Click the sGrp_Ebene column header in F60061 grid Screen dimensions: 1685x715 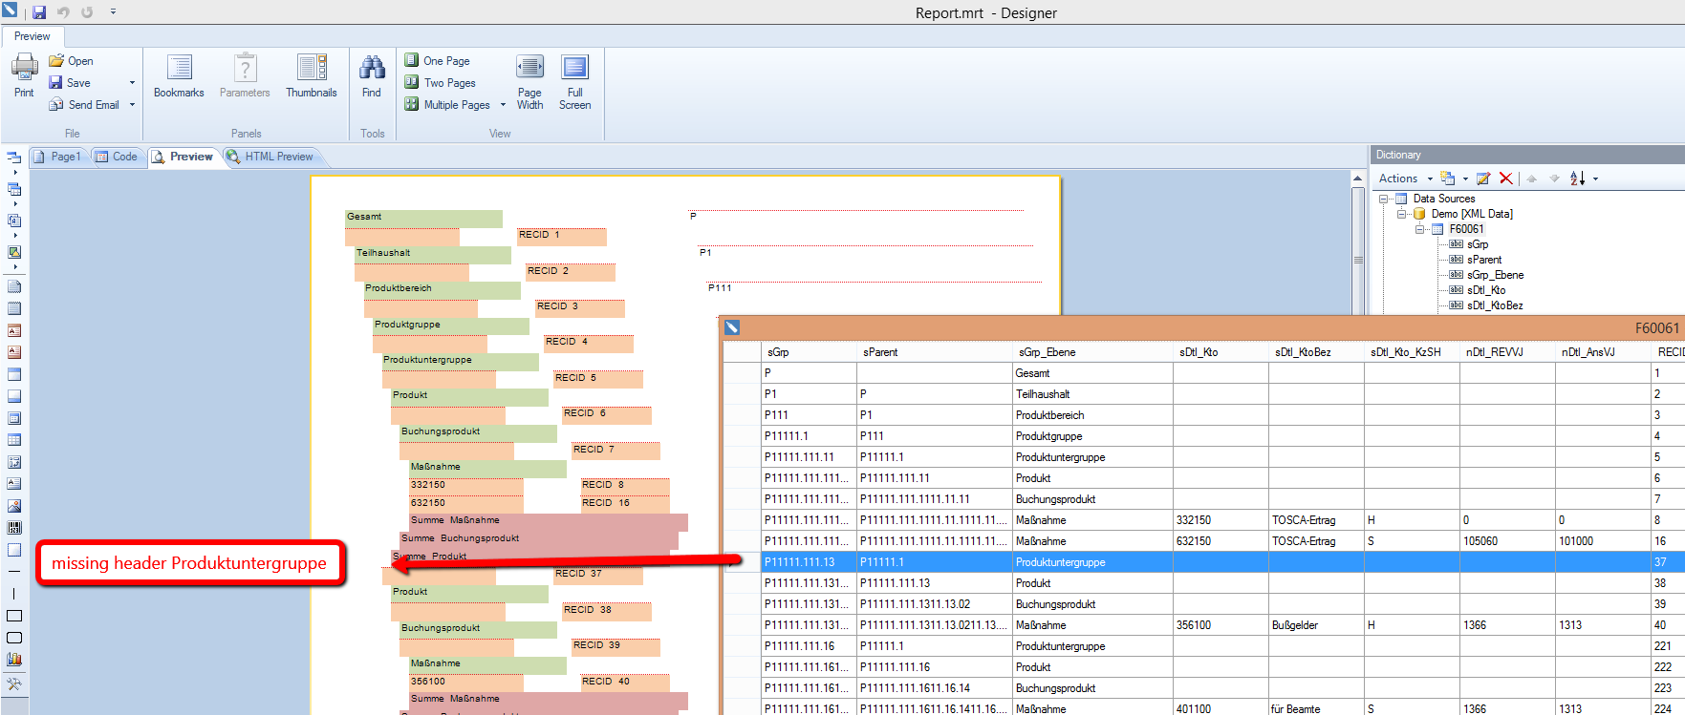tap(1091, 352)
